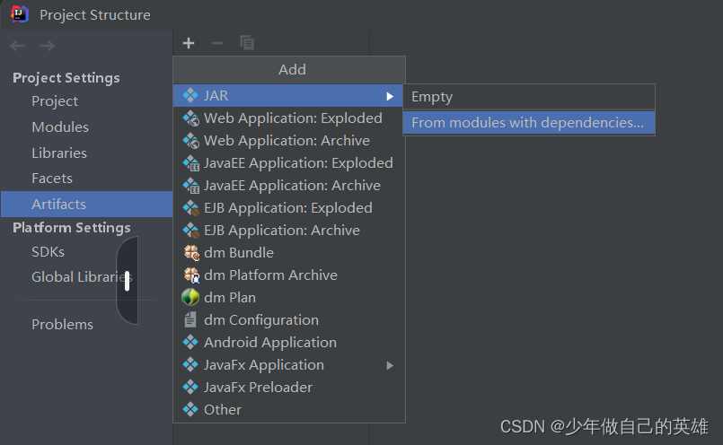Select Web Application: Archive artifact type
Screen dimensions: 723x445
[x=289, y=141]
